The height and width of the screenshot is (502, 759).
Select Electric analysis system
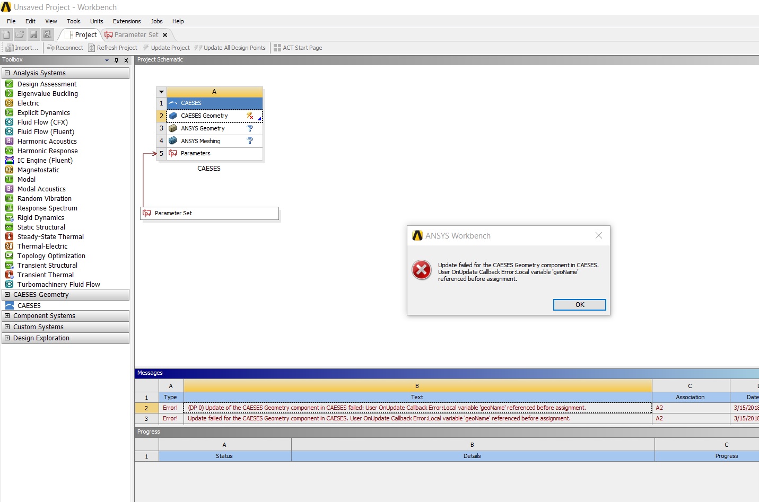click(28, 103)
